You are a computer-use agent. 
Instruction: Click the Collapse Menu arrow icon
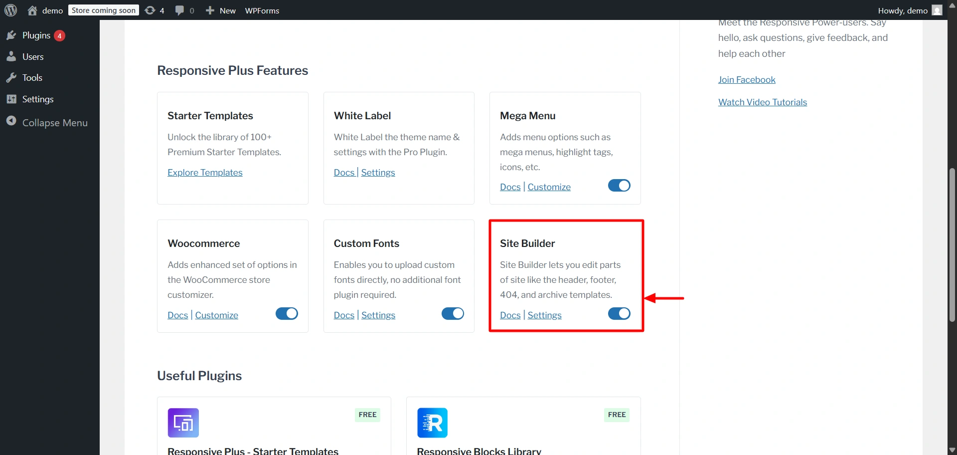11,121
